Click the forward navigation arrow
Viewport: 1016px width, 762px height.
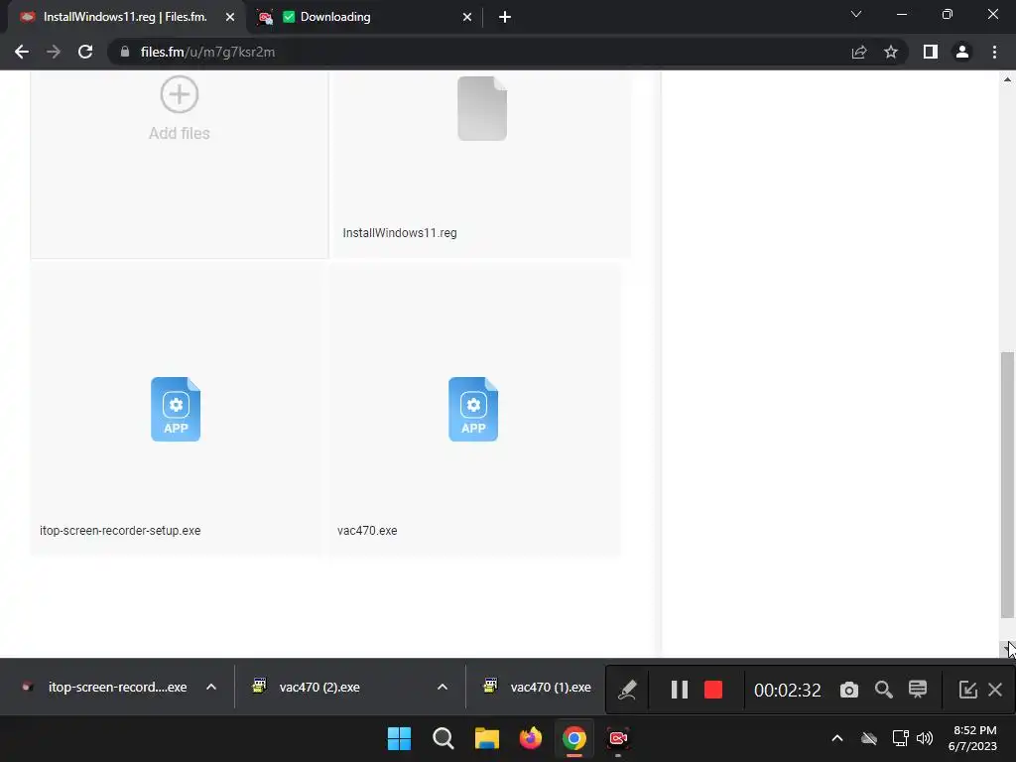click(54, 52)
